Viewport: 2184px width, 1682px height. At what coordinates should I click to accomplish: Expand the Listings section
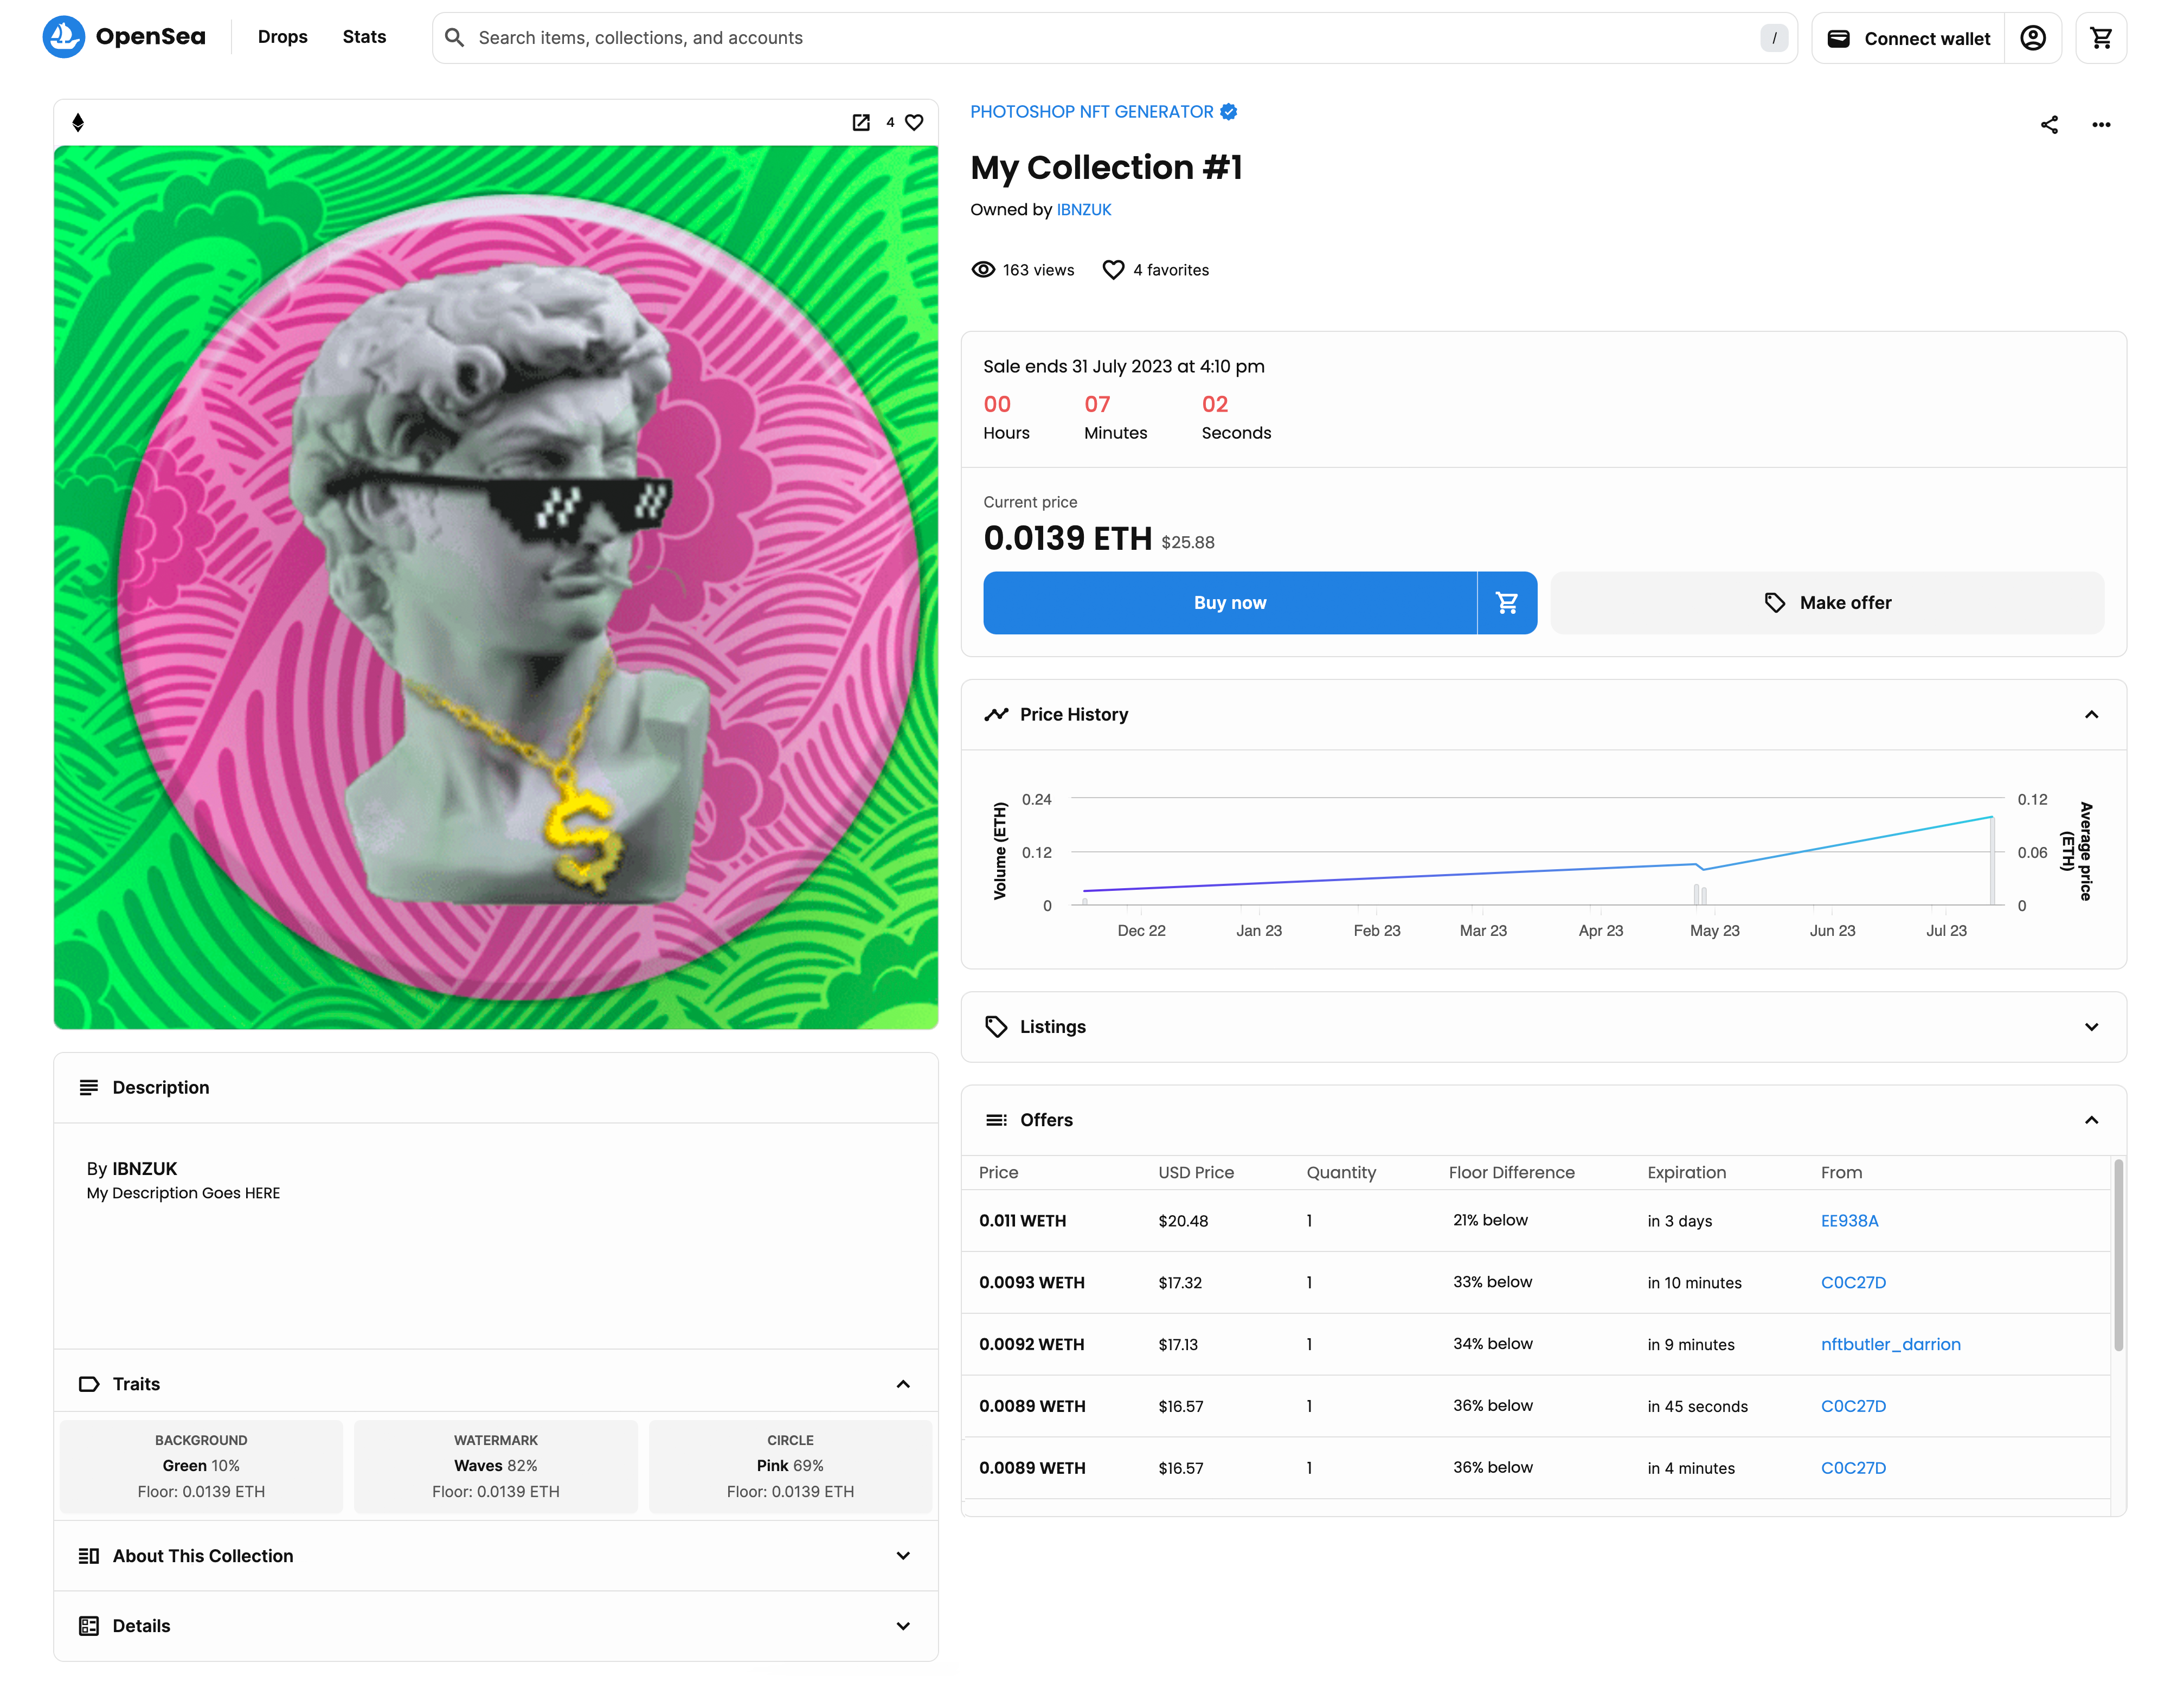pos(2091,1027)
